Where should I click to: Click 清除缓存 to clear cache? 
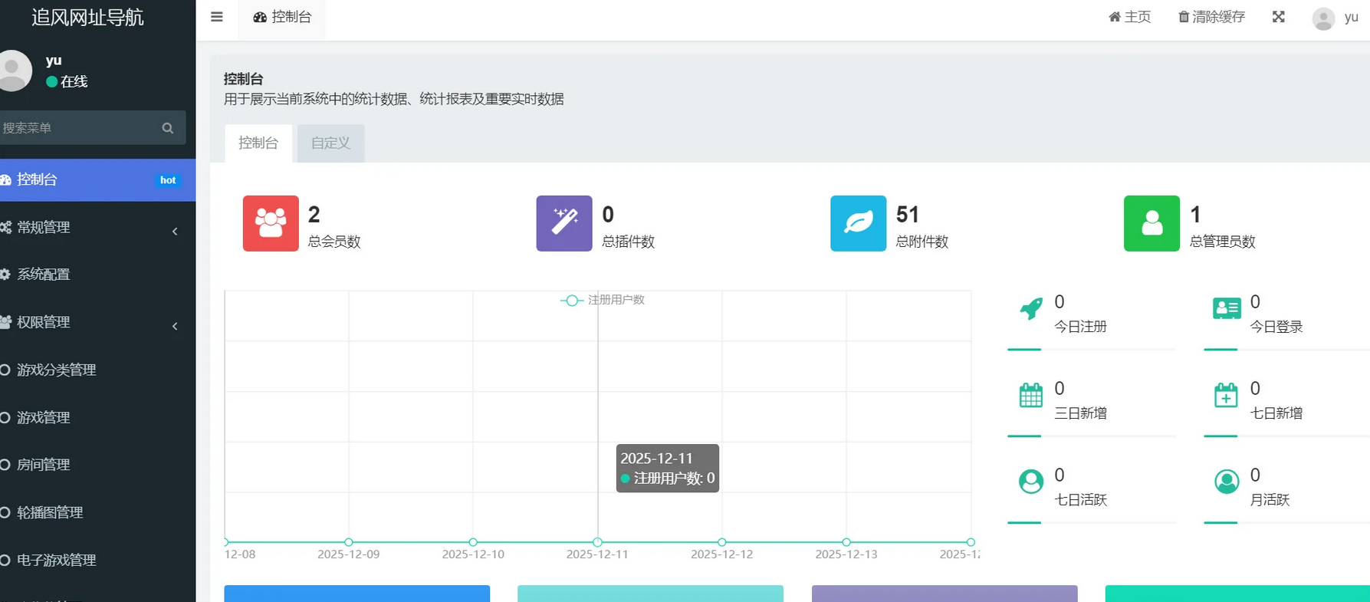(x=1211, y=17)
